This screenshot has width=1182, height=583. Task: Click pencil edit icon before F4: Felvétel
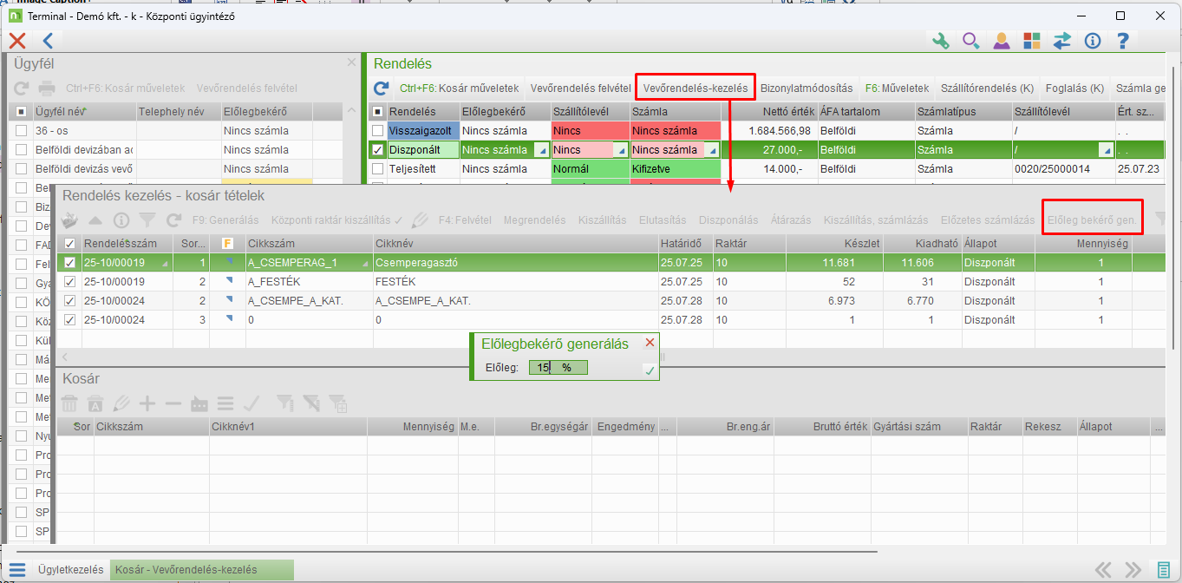[421, 220]
